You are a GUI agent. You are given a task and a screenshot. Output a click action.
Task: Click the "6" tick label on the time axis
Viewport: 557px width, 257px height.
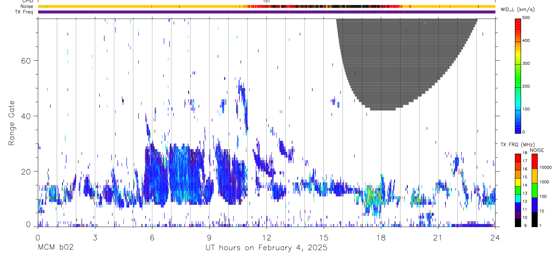(x=152, y=237)
